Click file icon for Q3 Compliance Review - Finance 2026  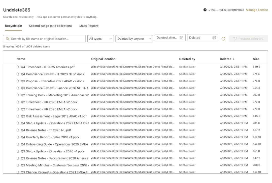[x=18, y=88]
